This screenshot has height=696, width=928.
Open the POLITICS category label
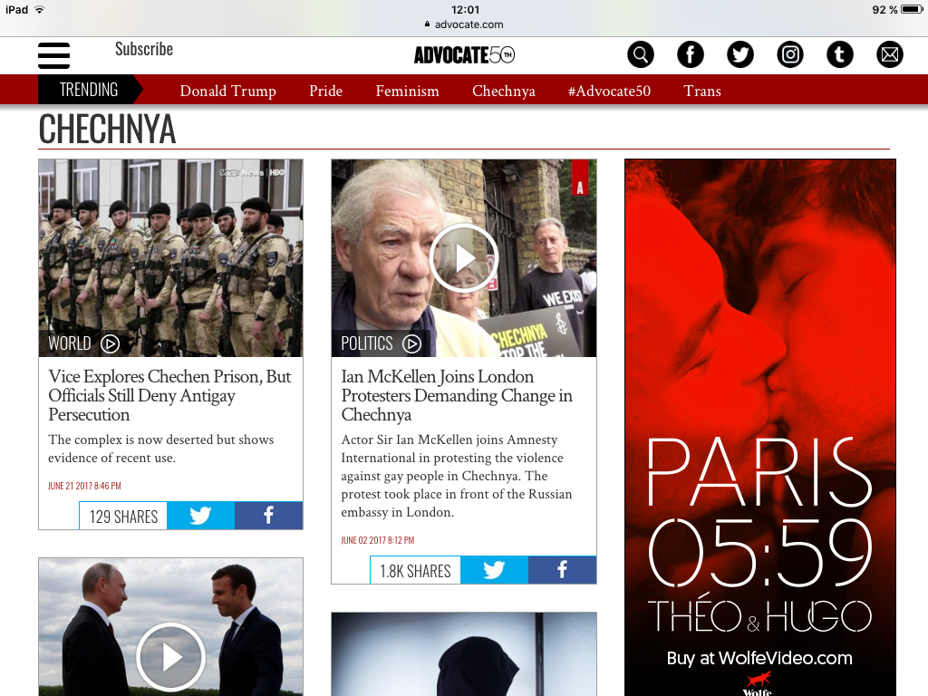(367, 343)
